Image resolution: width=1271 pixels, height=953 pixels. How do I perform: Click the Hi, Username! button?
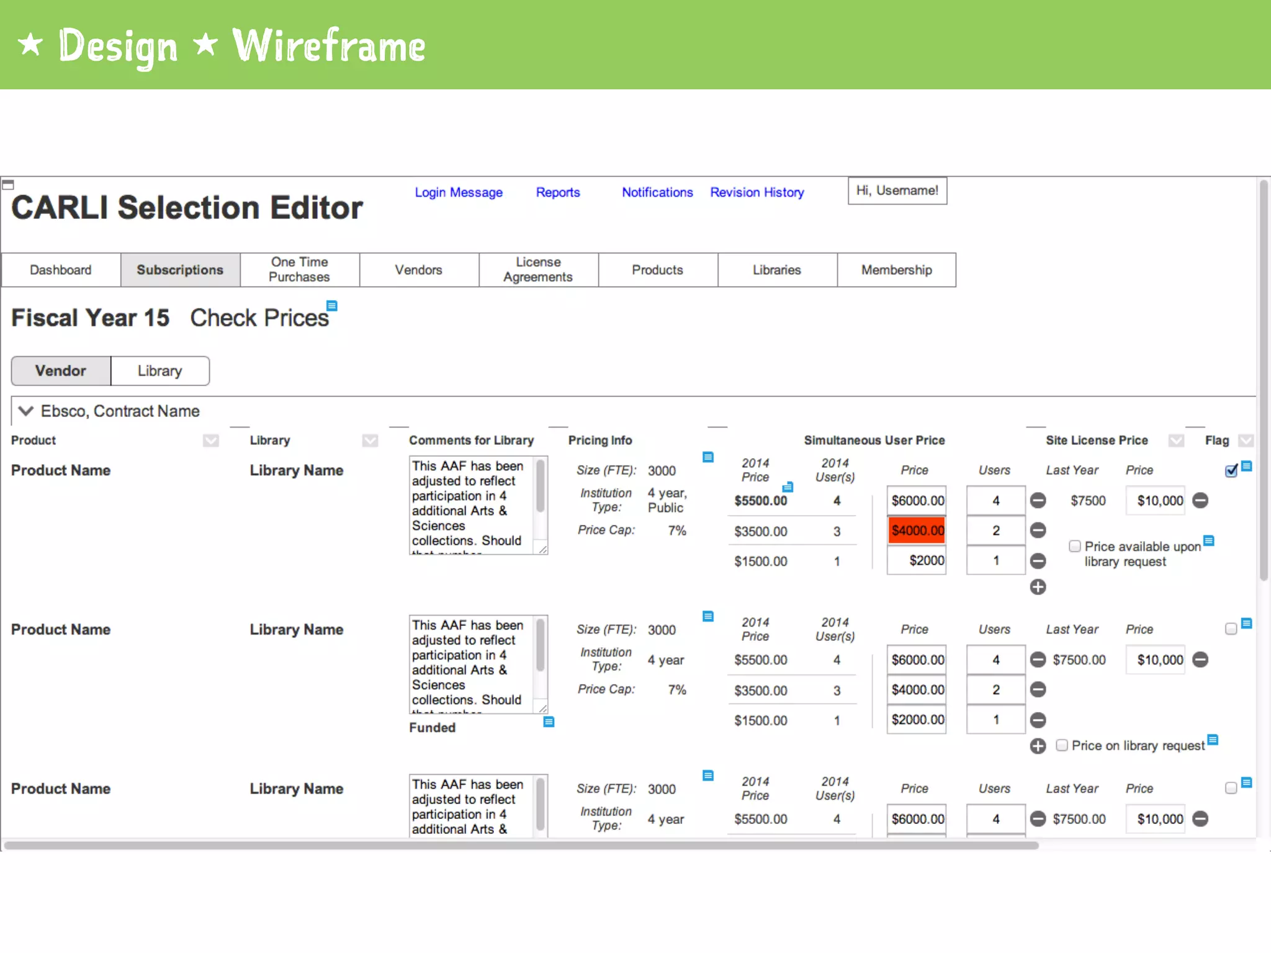pos(897,190)
